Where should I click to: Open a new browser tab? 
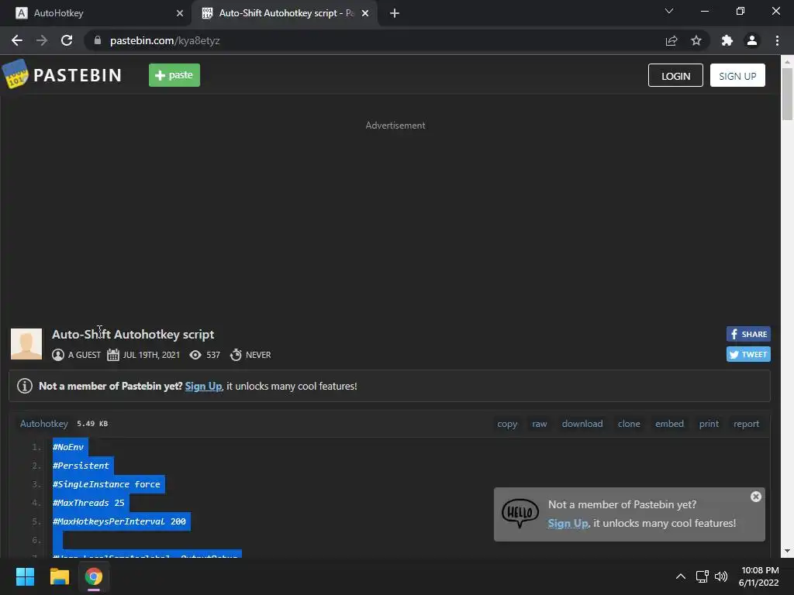(x=395, y=13)
